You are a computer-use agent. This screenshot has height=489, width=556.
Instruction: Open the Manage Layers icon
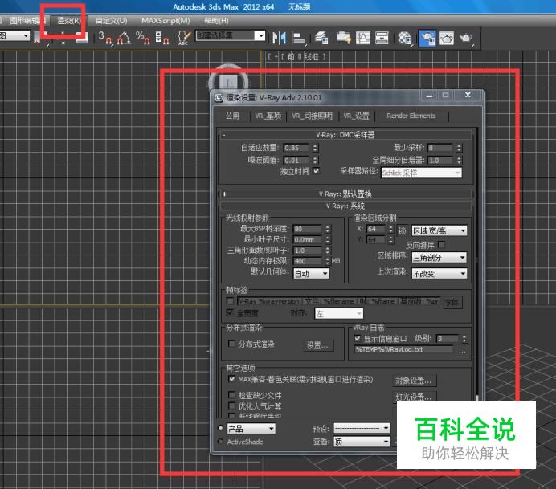[321, 38]
